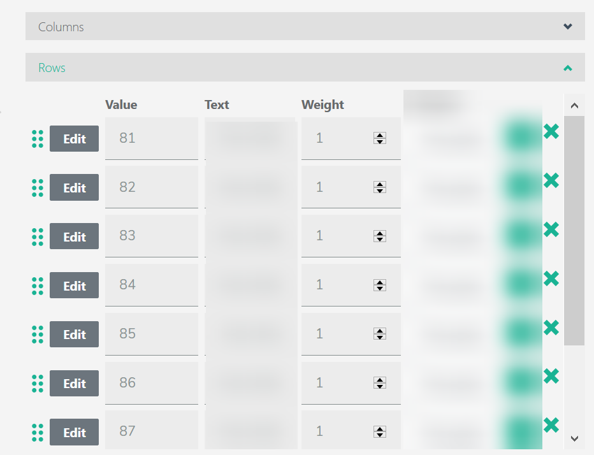Click the drag handle for row 87
The width and height of the screenshot is (594, 455).
point(38,432)
